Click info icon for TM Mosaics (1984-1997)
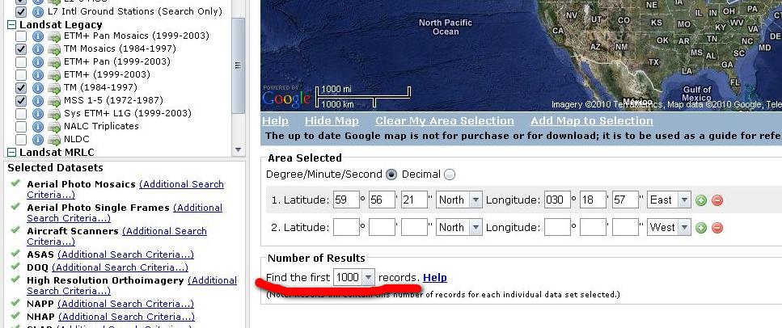782x328 pixels. click(37, 48)
